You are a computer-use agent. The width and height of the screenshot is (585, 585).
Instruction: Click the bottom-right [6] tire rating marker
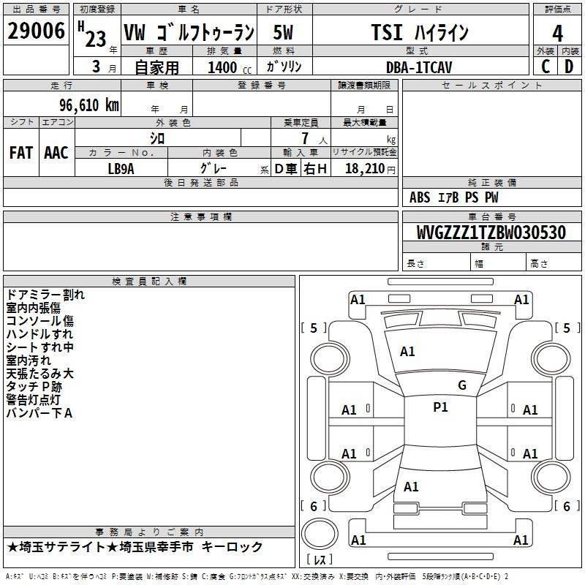[x=565, y=506]
